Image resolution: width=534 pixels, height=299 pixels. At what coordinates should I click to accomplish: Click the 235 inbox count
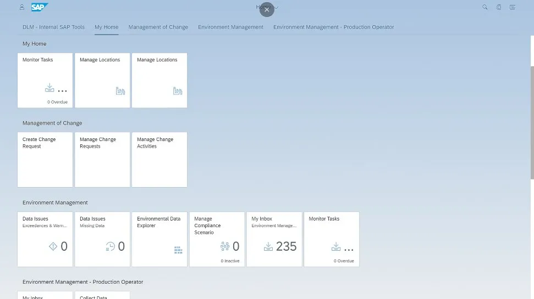[286, 246]
